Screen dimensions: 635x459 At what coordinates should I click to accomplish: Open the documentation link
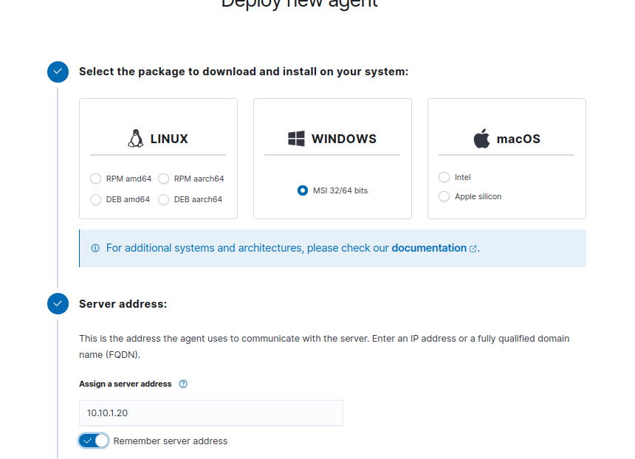coord(428,248)
